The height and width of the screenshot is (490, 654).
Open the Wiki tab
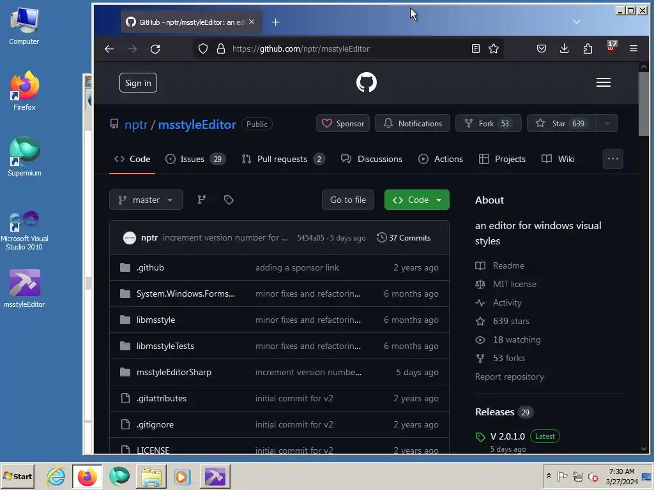[558, 159]
